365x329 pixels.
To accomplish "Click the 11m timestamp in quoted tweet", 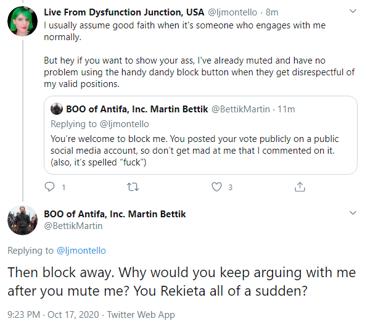I will pyautogui.click(x=286, y=109).
